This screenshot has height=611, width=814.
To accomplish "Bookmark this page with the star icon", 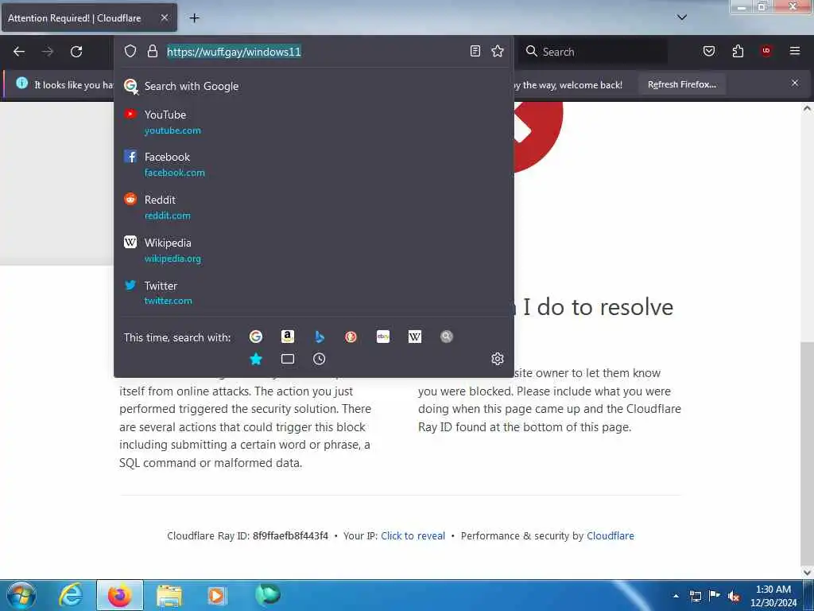I will pos(498,51).
